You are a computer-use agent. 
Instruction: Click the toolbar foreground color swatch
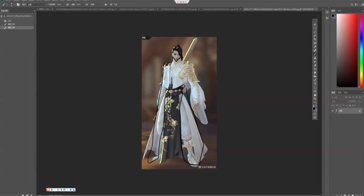tap(314, 108)
